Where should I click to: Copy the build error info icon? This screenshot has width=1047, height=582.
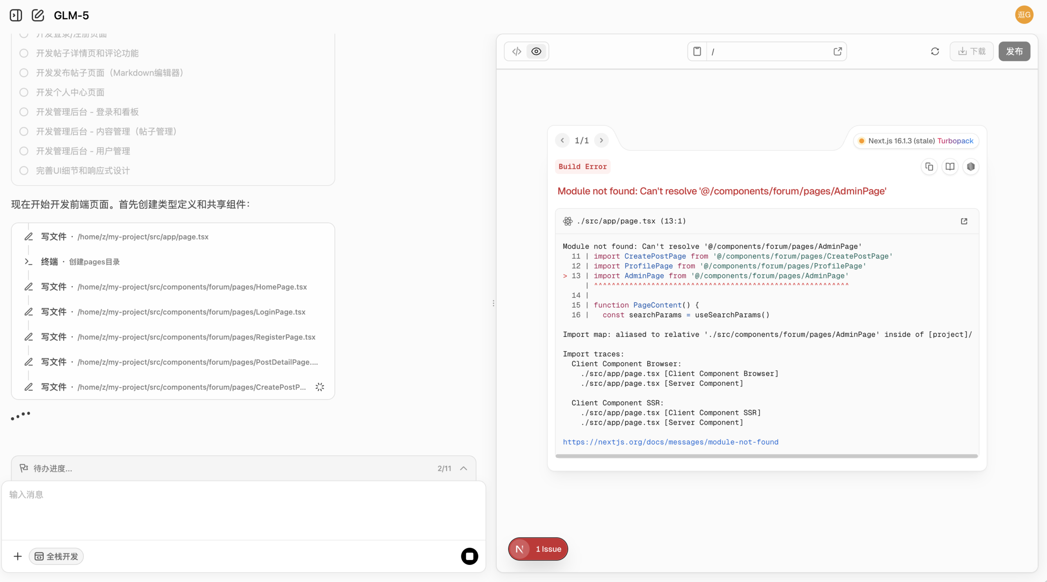point(929,167)
